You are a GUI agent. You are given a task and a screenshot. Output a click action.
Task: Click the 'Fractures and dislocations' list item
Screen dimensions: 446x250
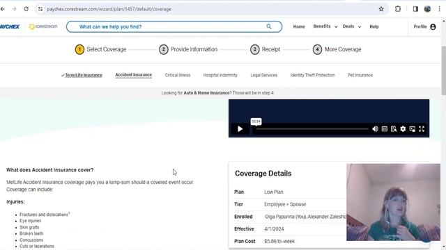(44, 215)
